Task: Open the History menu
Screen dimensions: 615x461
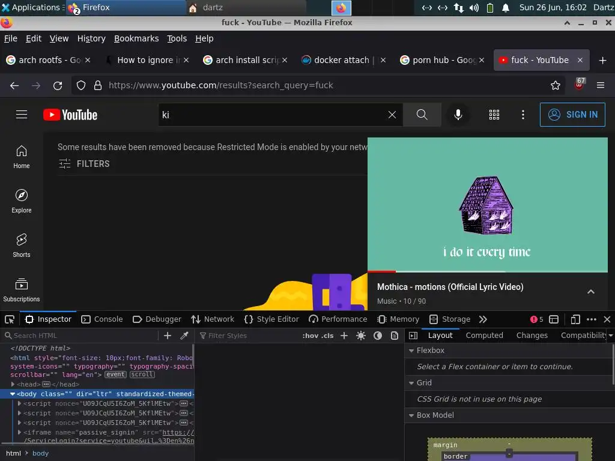Action: (x=91, y=38)
